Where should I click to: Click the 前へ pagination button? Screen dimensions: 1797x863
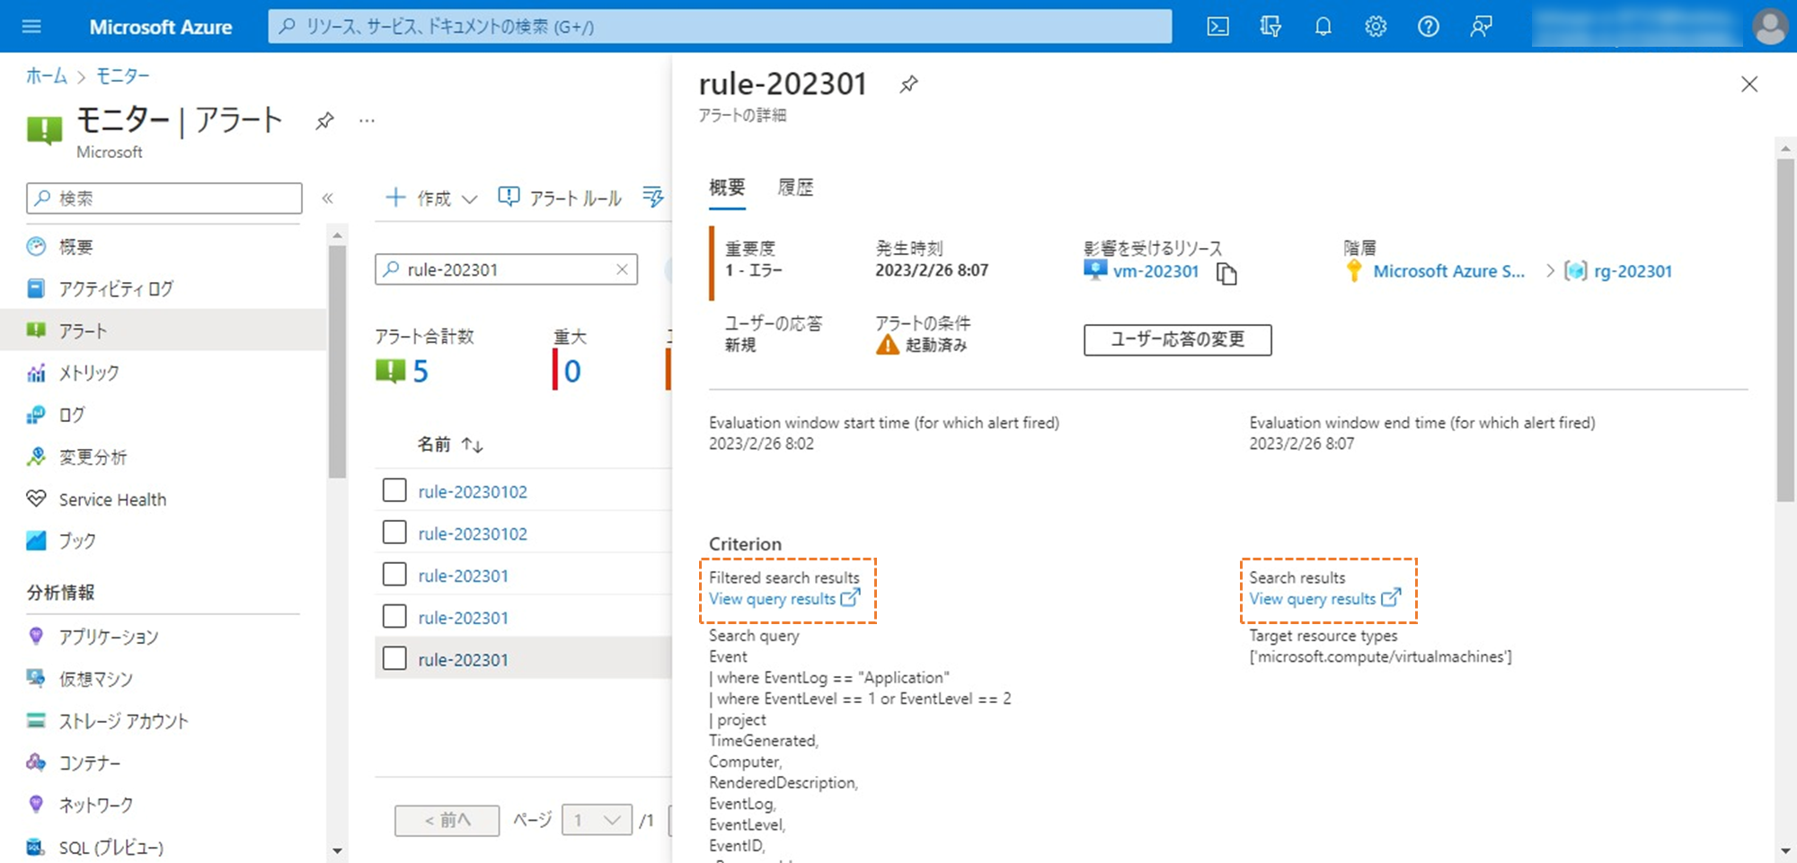coord(447,820)
